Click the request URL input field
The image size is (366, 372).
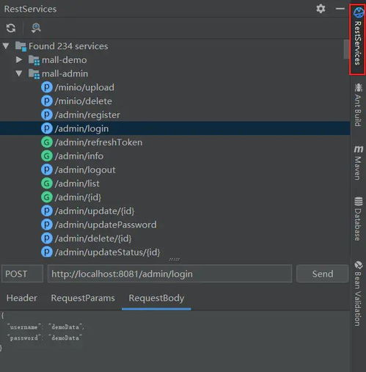pos(169,274)
